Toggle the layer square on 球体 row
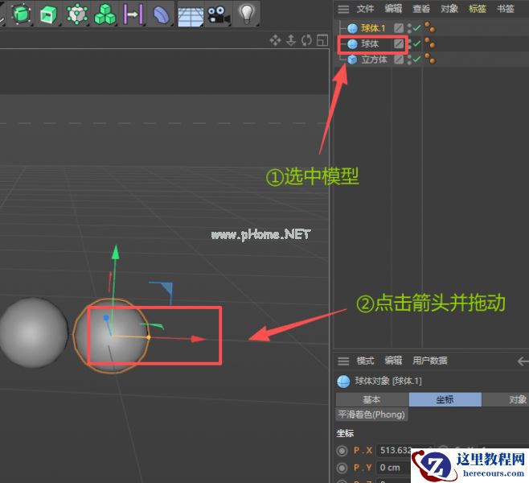 [x=399, y=43]
